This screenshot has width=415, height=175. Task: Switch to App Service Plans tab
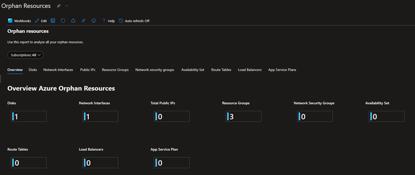point(282,70)
